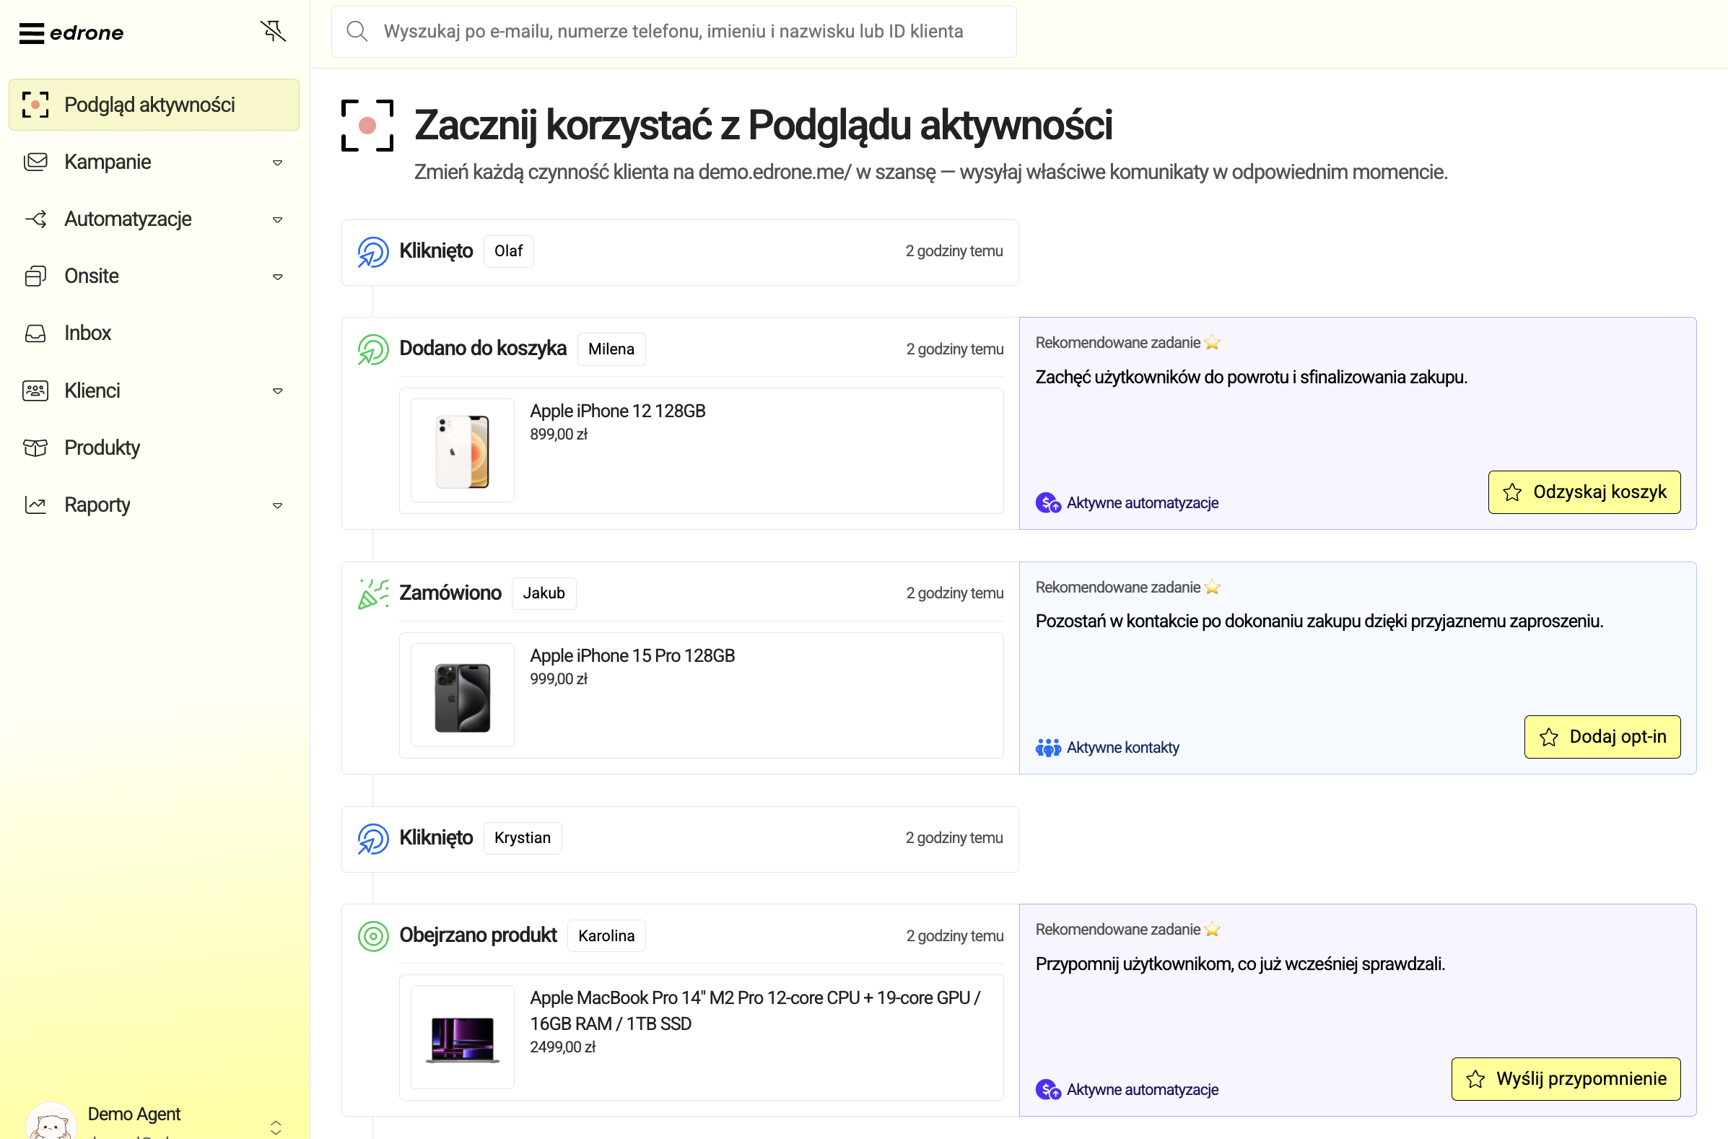Click the star icon on Dodaj opt-in button
This screenshot has width=1728, height=1139.
(1548, 737)
